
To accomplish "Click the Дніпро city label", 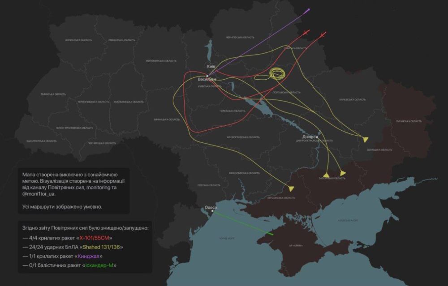I will [309, 137].
